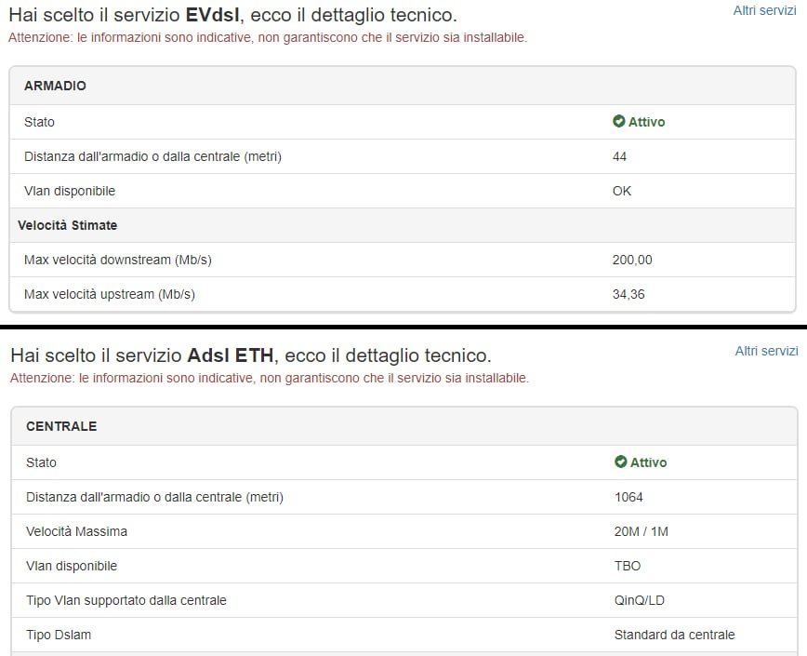Open Altri servizi link beside Adsl ETH heading

point(766,351)
